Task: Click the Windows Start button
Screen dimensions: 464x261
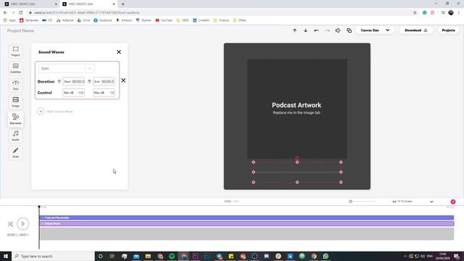Action: 6,256
